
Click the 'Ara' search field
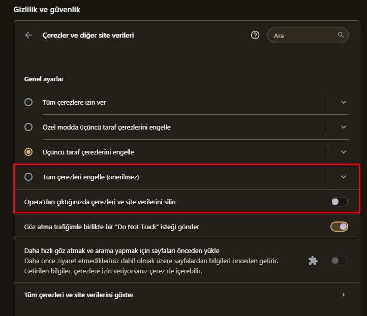[304, 35]
